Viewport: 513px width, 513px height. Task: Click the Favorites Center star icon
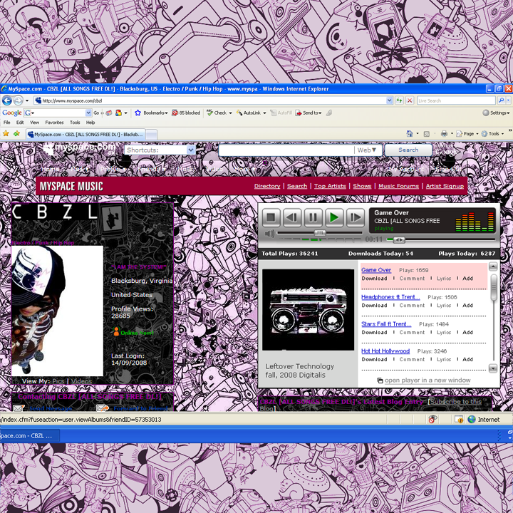(6, 133)
